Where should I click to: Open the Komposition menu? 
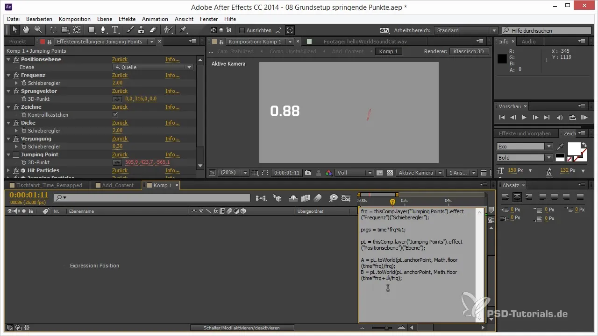tap(75, 19)
